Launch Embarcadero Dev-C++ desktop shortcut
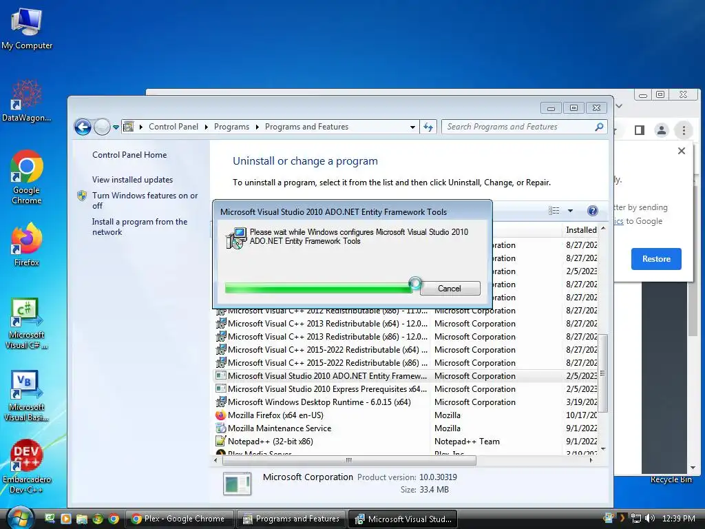Image resolution: width=705 pixels, height=529 pixels. (27, 466)
